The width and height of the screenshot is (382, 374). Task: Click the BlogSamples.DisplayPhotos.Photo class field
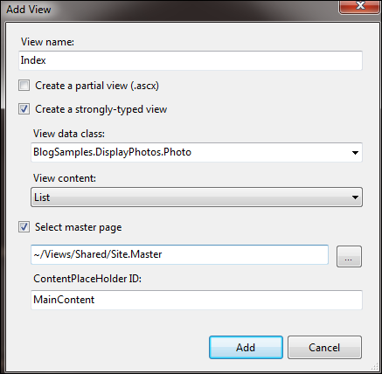[x=197, y=152]
